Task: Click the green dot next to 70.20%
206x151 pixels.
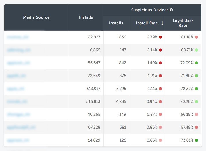Action: 197,102
